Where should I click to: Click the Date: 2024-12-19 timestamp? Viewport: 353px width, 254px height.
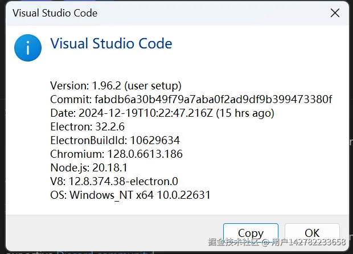pos(145,113)
